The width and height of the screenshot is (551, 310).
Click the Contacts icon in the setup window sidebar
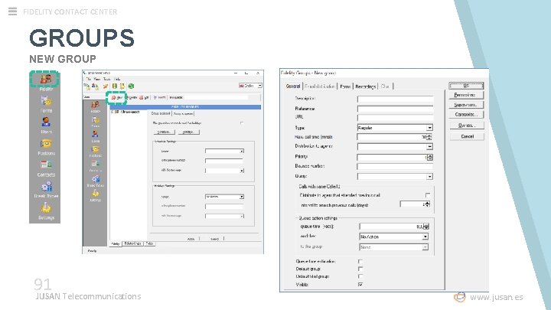[x=95, y=164]
